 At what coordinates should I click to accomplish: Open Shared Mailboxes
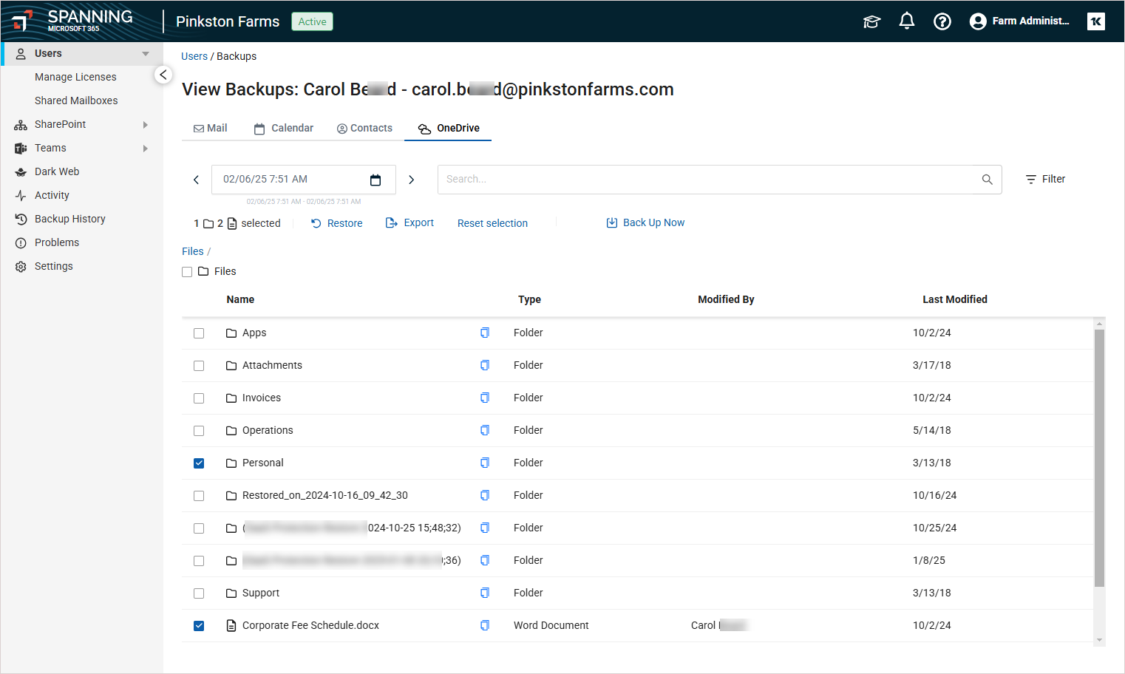76,101
